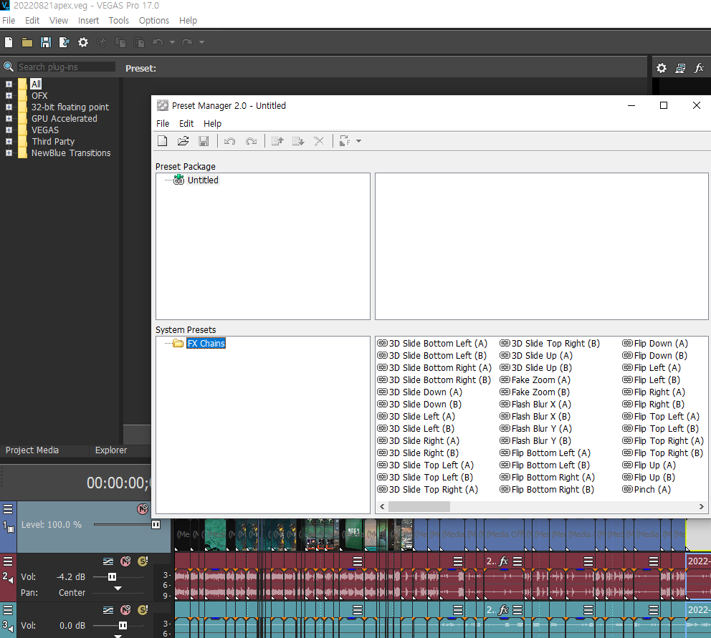Click fx icon in preview panel header
Screen dimensions: 711x638
point(699,68)
